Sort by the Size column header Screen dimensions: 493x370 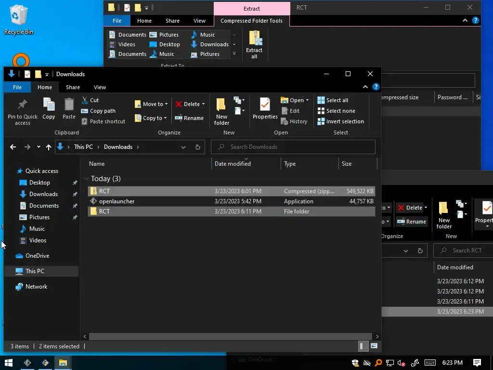pyautogui.click(x=358, y=164)
